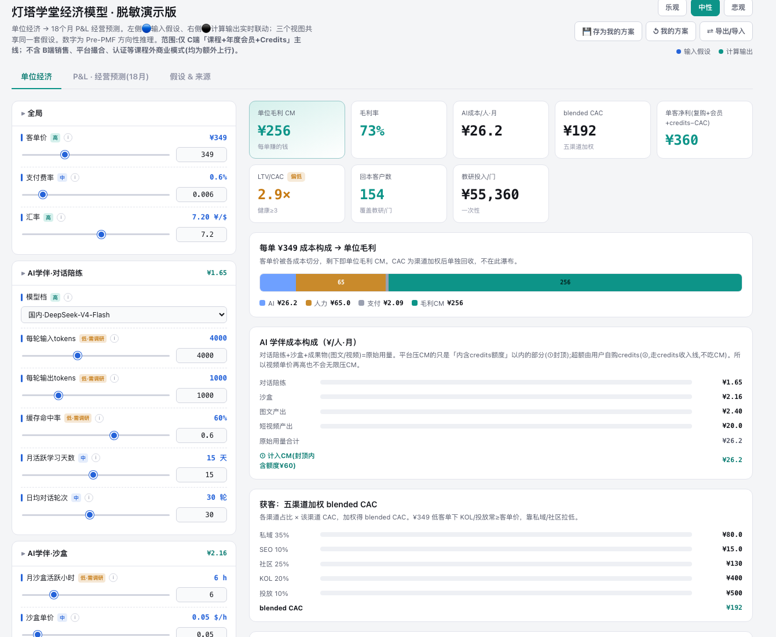
Task: Click the blended CAC ¥192 card
Action: pyautogui.click(x=603, y=130)
